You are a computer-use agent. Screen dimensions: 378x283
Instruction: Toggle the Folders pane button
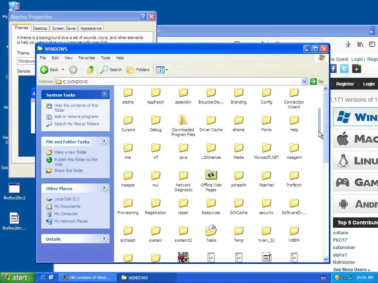(x=138, y=70)
